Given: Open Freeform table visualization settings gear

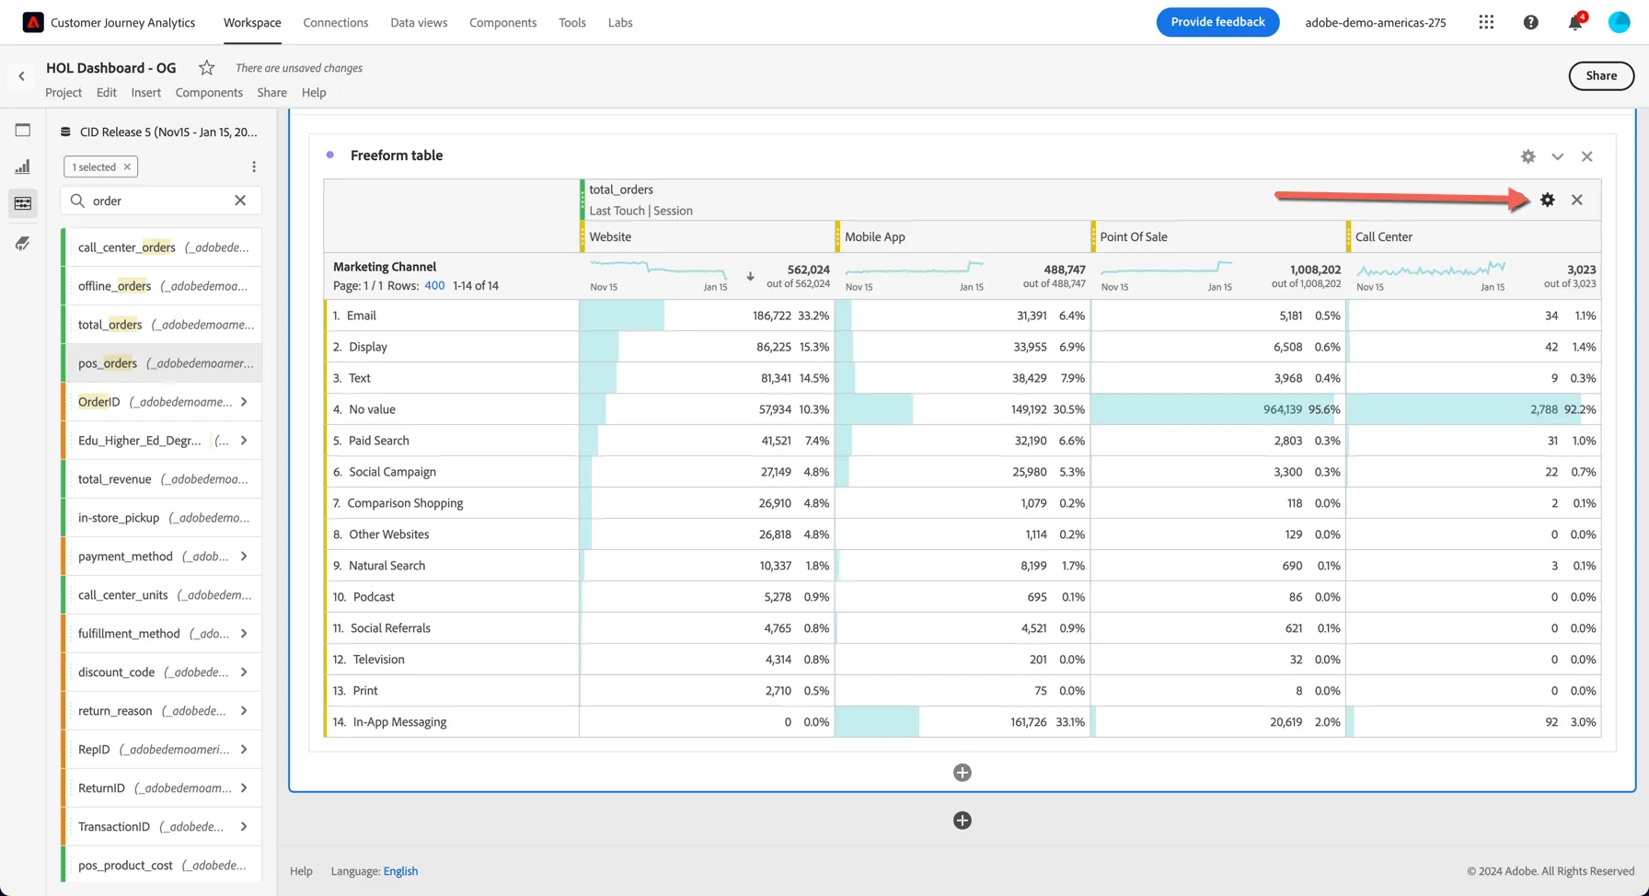Looking at the screenshot, I should click(x=1528, y=156).
